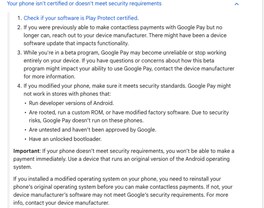
Task: Click 'info, contact your device manufacturer.' line
Action: [61, 203]
